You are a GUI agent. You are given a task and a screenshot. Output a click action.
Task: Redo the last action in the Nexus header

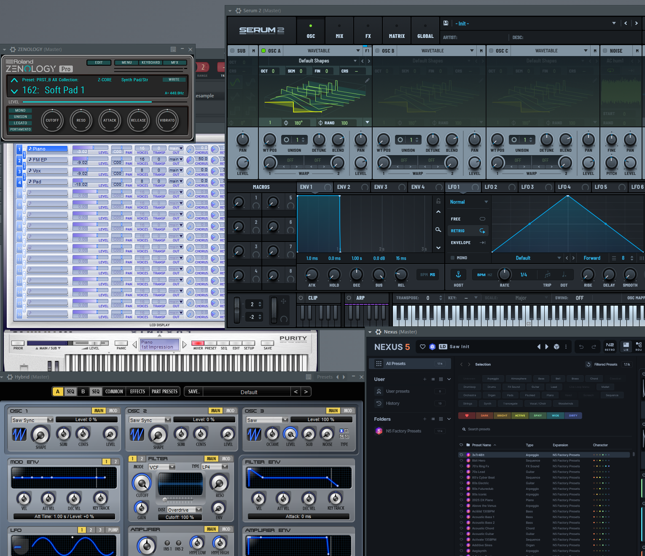pyautogui.click(x=594, y=346)
